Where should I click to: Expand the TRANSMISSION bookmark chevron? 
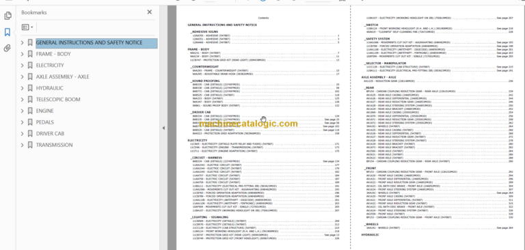[x=23, y=145]
